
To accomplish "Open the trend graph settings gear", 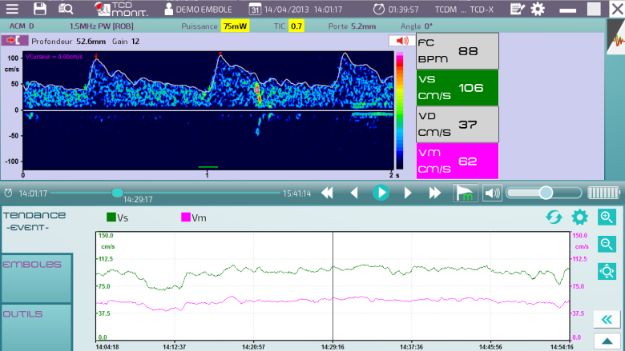I will pos(579,217).
